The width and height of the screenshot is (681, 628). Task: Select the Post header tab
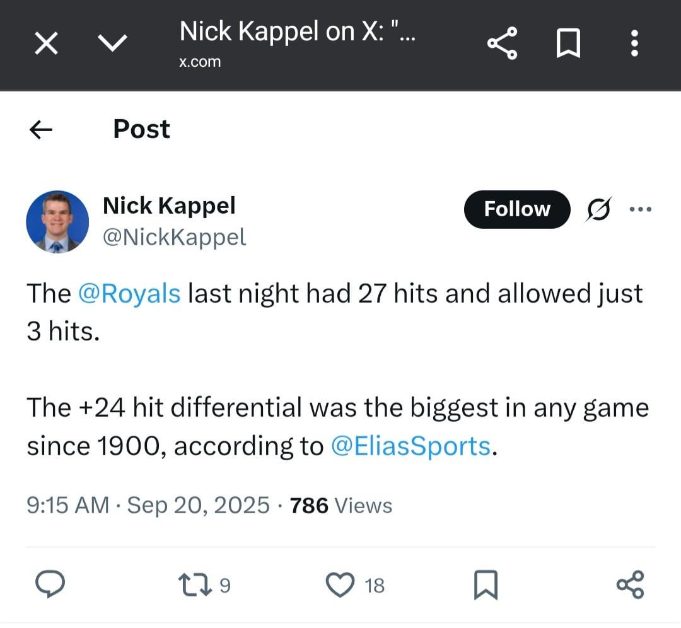pos(141,129)
